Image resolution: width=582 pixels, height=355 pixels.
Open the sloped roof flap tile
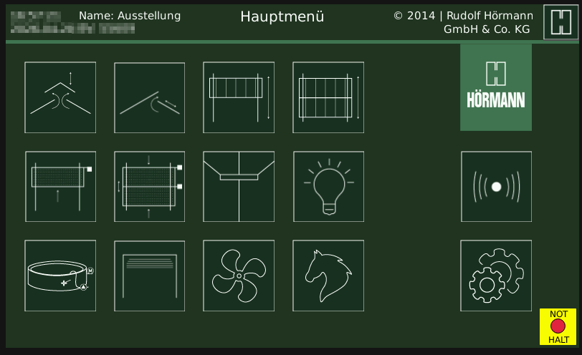coord(150,97)
